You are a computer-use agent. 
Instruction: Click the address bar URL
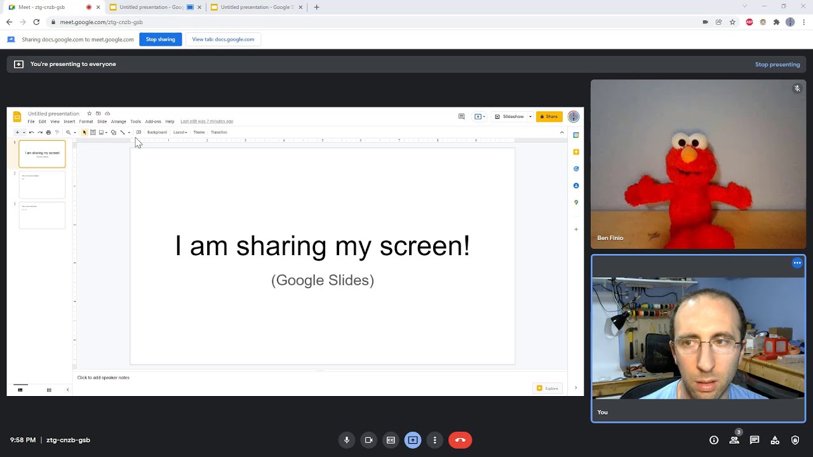click(x=102, y=22)
